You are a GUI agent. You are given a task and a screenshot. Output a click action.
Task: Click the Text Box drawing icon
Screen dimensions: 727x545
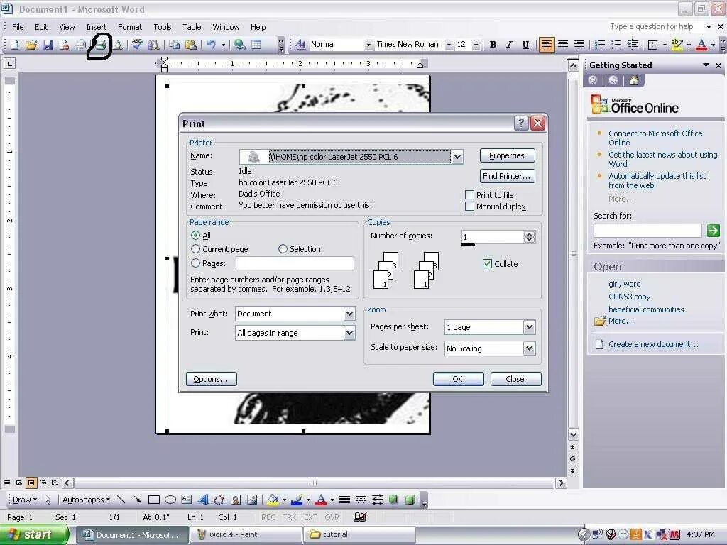[187, 499]
